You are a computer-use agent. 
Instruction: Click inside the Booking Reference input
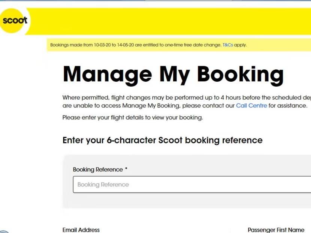click(169, 184)
